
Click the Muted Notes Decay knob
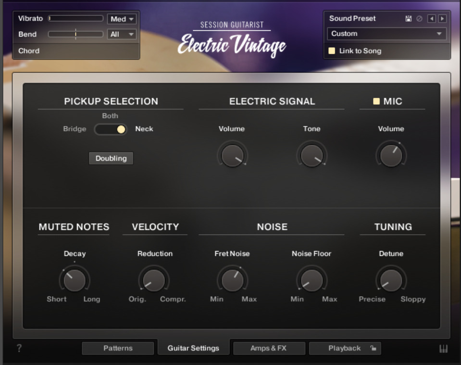tap(75, 280)
